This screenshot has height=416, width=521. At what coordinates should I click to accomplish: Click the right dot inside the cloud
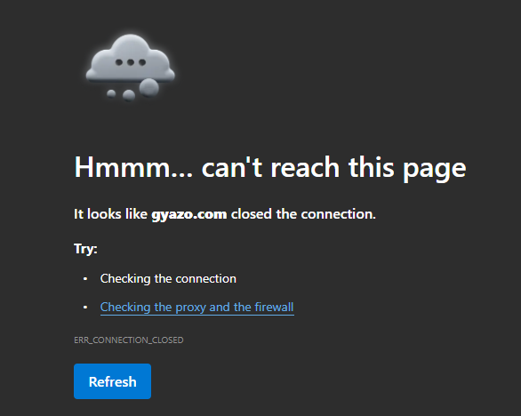coord(142,62)
